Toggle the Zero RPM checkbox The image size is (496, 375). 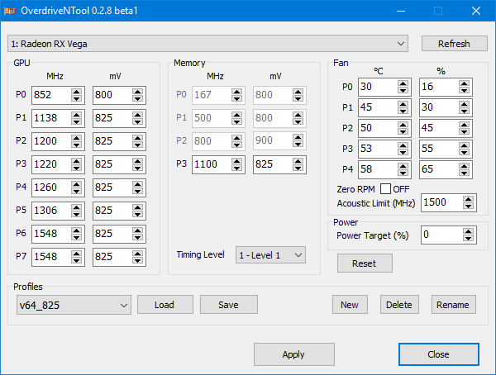(x=385, y=189)
